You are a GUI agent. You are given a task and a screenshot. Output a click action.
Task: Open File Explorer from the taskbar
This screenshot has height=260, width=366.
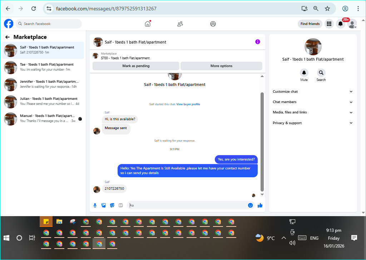click(x=59, y=221)
